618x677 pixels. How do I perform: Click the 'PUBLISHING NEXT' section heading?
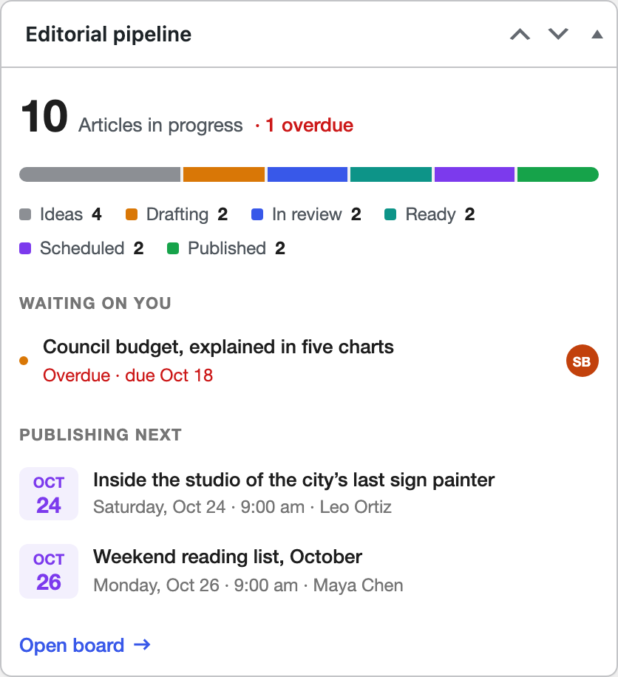101,435
